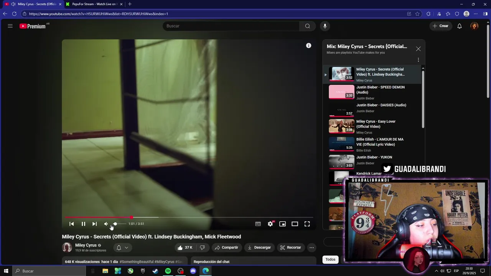Viewport: 491px width, 276px height.
Task: Open Miley Cyrus channel avatar
Action: coord(67,248)
